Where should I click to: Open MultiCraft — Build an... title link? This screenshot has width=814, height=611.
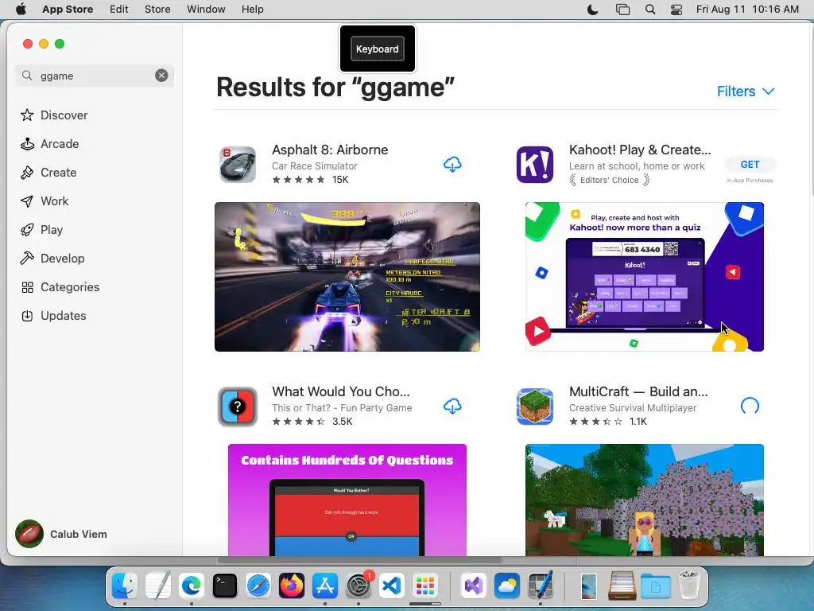[x=638, y=391]
